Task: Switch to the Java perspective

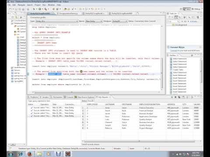Action: (187, 9)
